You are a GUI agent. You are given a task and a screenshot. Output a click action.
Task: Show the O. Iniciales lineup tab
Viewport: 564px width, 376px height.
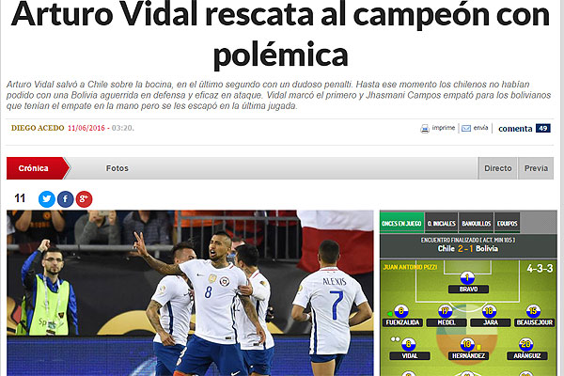442,223
